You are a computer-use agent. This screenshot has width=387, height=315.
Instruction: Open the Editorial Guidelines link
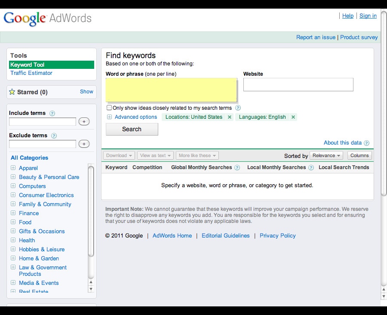click(226, 236)
